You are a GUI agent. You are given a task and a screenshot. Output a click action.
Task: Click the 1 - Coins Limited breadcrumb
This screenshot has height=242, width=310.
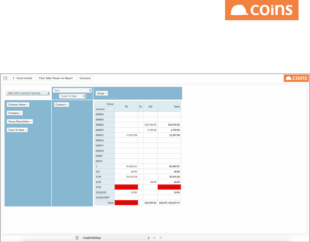click(22, 78)
